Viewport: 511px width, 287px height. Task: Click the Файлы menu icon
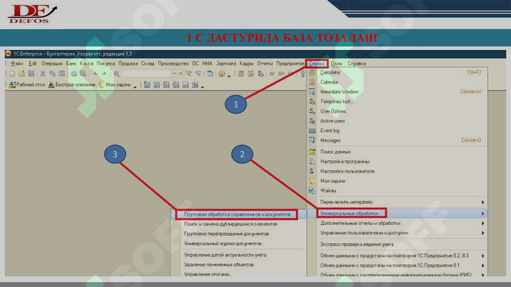coord(312,191)
